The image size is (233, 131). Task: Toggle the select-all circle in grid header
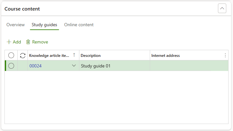coord(11,55)
